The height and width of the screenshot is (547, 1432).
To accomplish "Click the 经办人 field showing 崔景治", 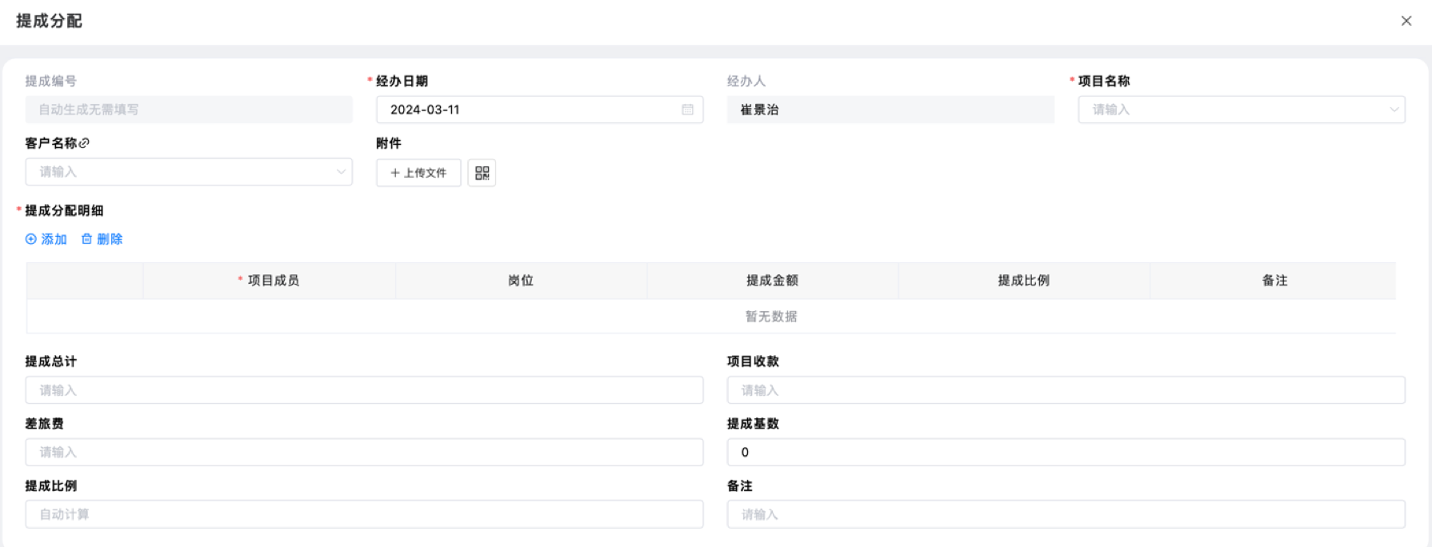I will pos(890,110).
